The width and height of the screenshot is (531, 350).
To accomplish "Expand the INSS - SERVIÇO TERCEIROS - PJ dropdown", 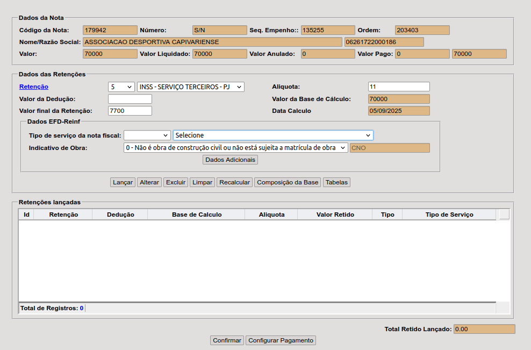I will (x=191, y=87).
